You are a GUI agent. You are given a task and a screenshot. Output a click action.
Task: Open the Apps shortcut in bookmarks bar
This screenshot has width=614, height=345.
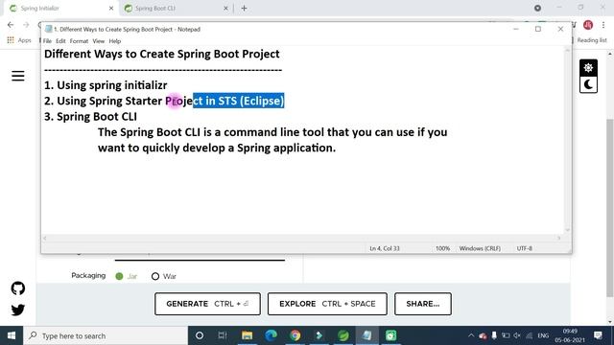(19, 40)
